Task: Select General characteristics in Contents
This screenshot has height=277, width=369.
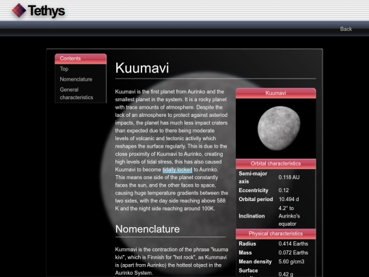Action: point(77,94)
